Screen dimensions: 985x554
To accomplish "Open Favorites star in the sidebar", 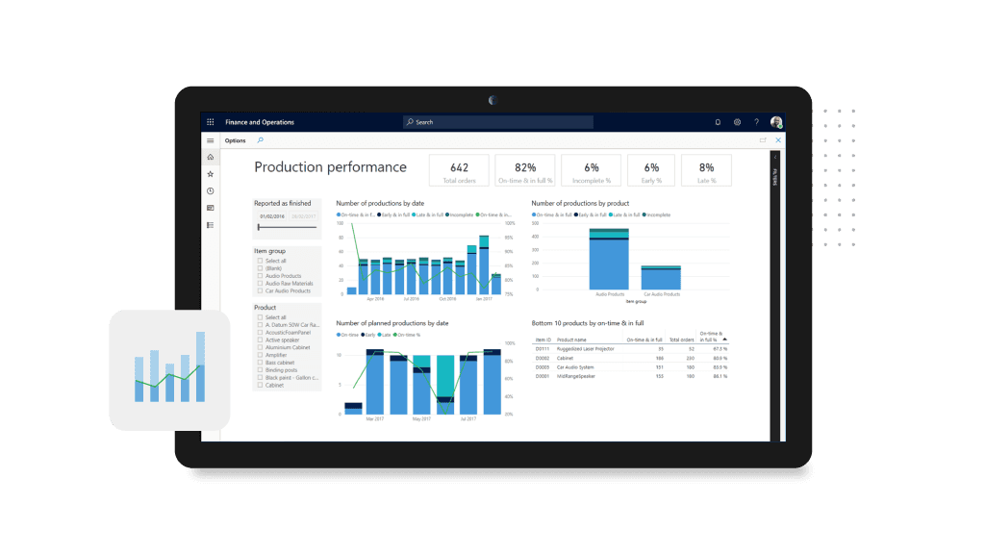I will point(211,174).
